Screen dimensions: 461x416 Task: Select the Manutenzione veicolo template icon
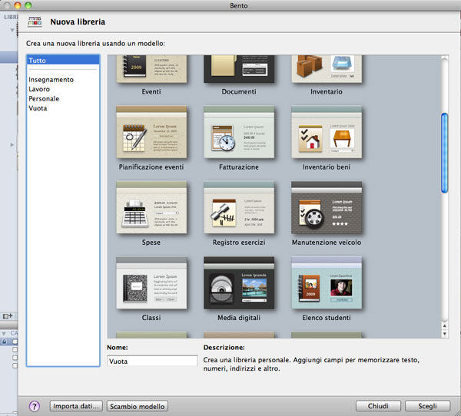(x=327, y=208)
